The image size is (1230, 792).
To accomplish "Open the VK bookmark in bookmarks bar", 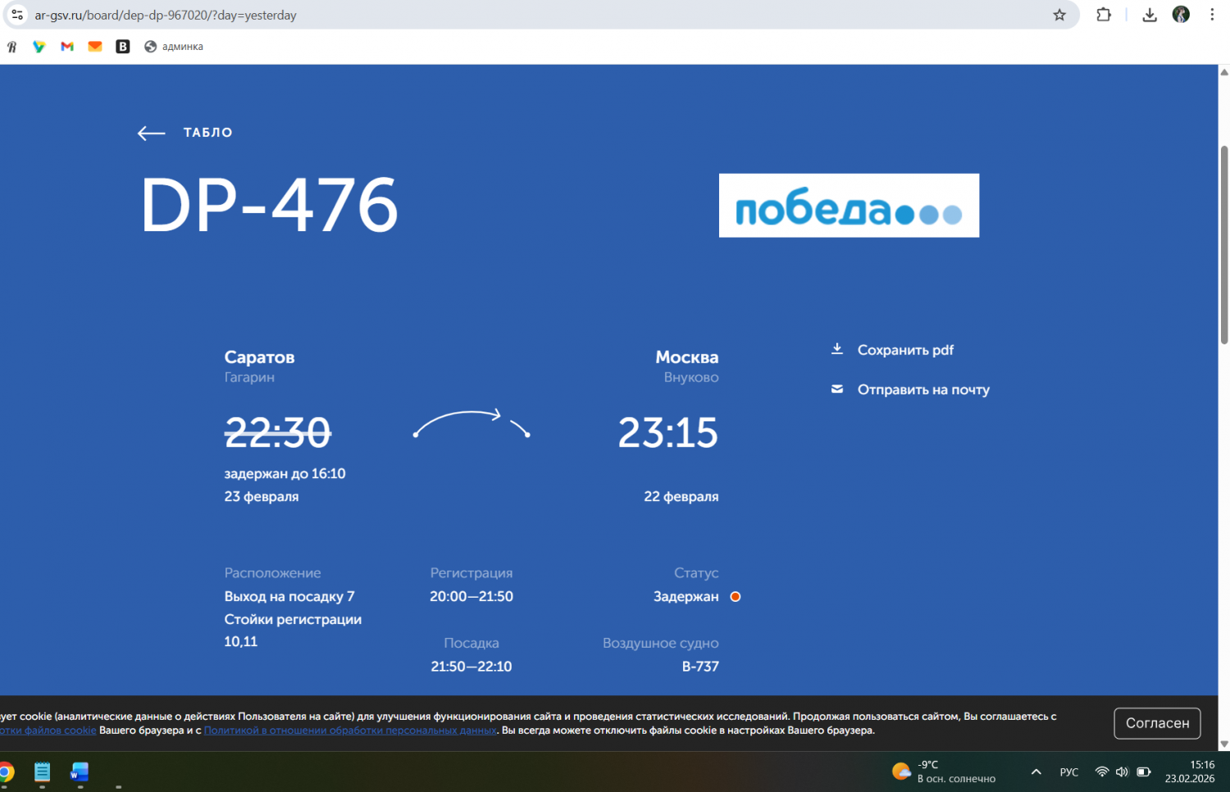I will point(123,47).
